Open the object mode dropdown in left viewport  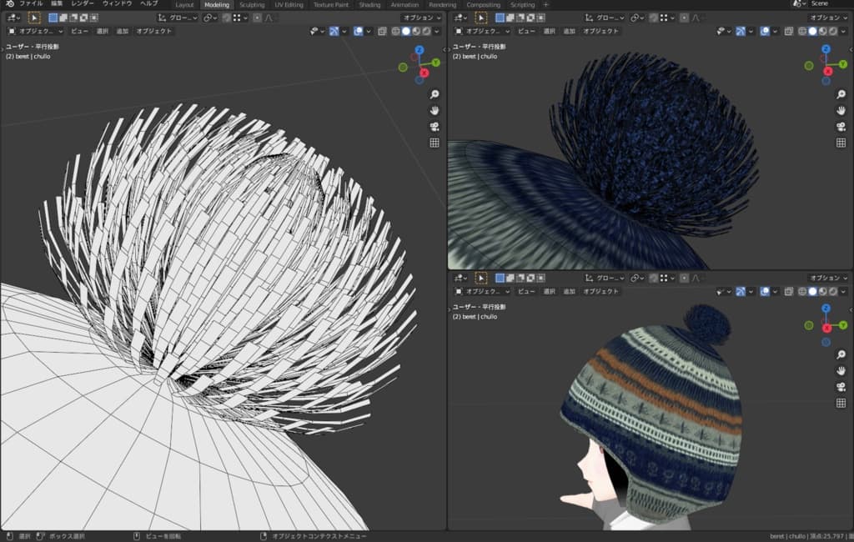36,32
